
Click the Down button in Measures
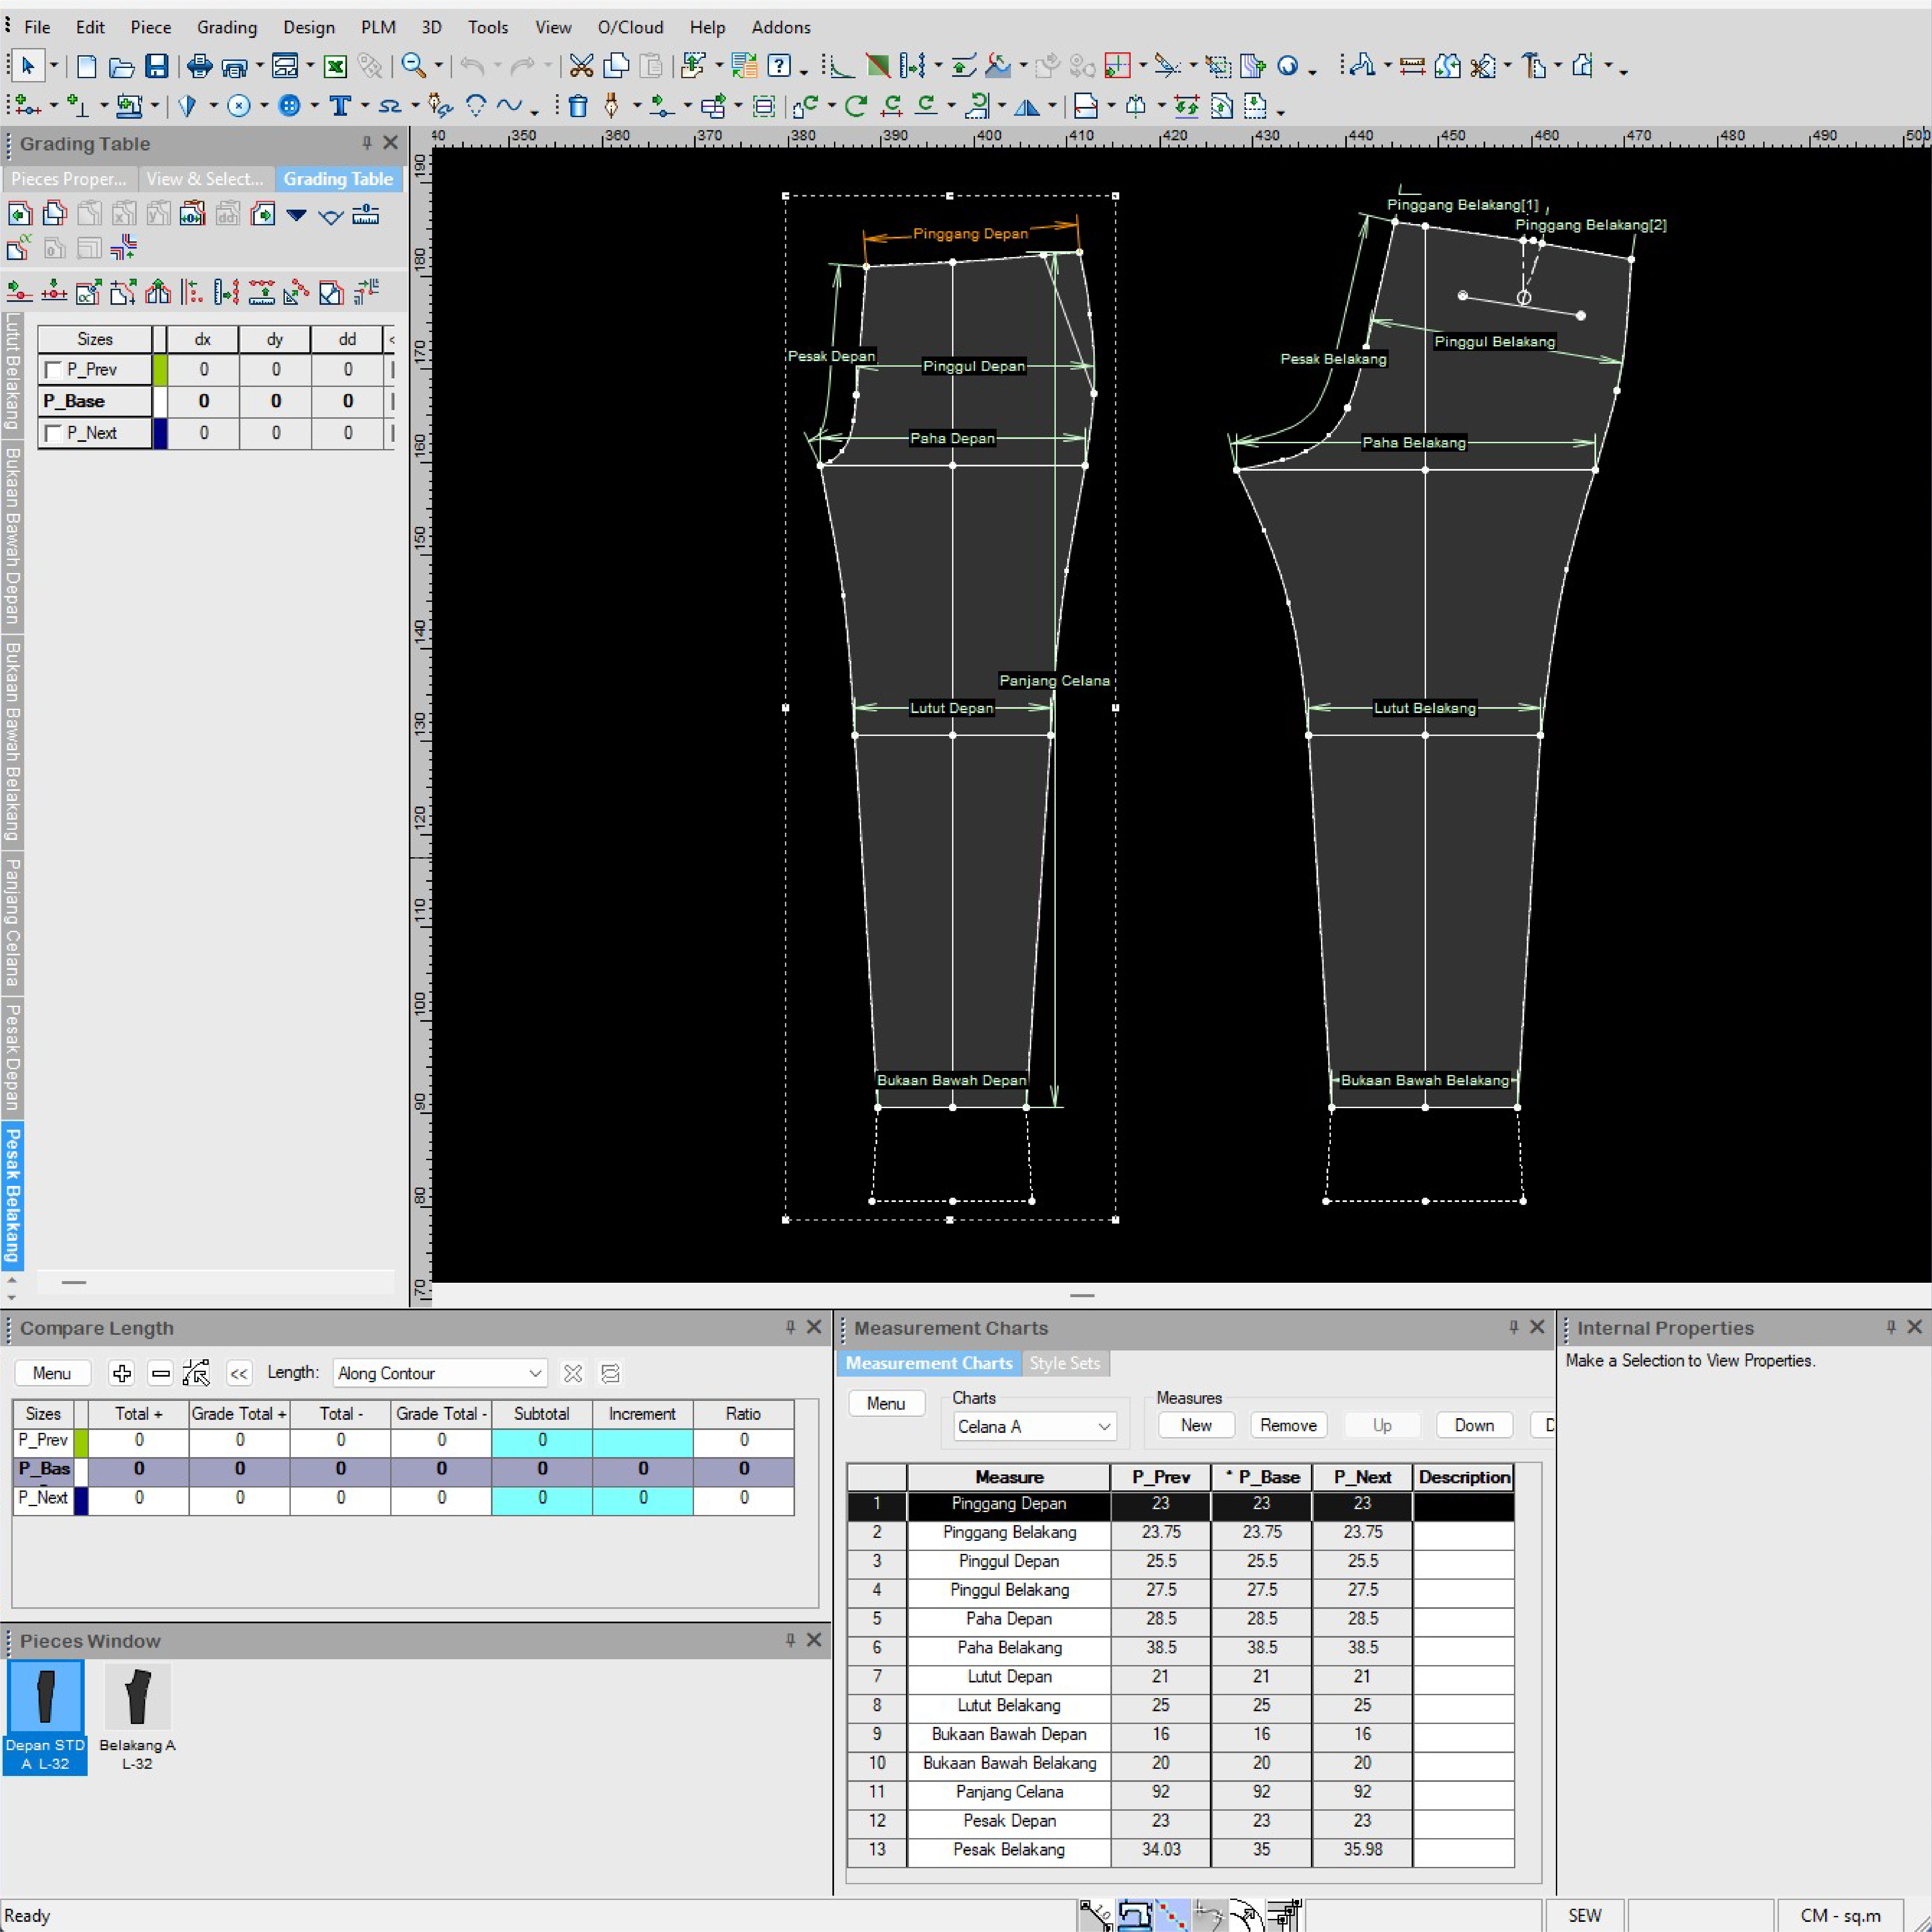[1474, 1426]
